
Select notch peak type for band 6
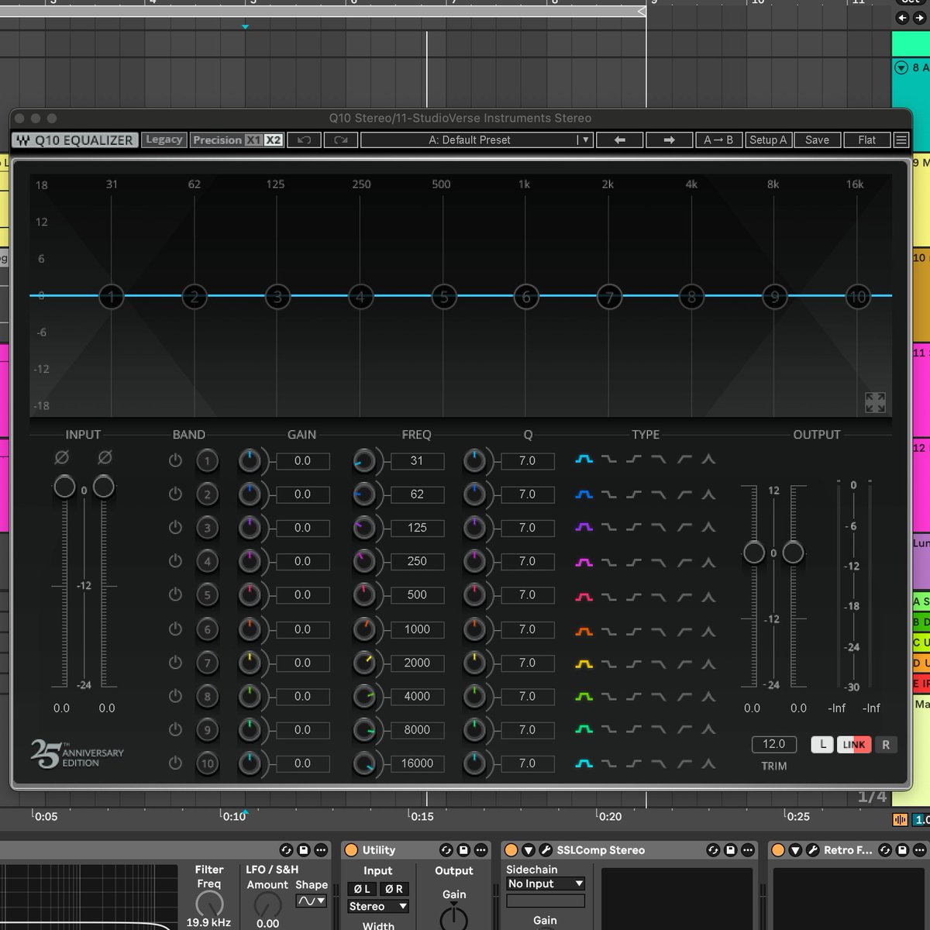(708, 629)
